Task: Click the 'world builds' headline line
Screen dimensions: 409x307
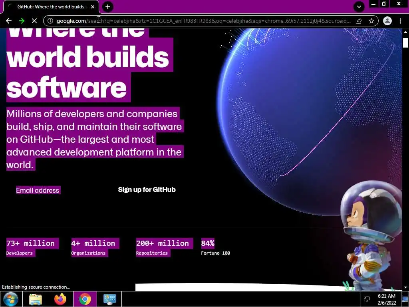Action: [88, 56]
